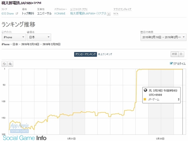Viewport: 188px width, 141px height.
Task: Click the date summary line under device selector
Action: (x=31, y=44)
